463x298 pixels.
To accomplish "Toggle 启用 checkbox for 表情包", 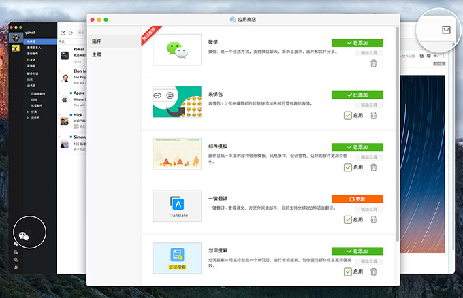I will 348,116.
